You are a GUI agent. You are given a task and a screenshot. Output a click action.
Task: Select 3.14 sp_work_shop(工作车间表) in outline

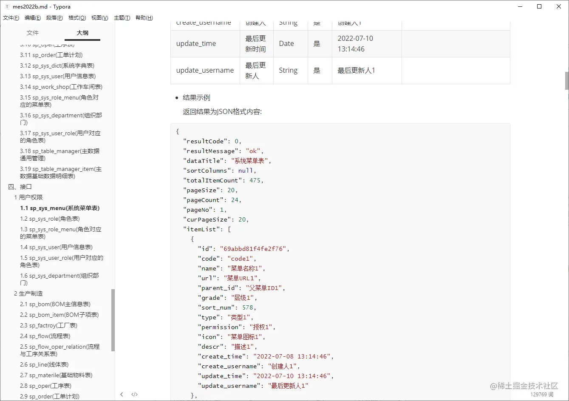pos(61,87)
